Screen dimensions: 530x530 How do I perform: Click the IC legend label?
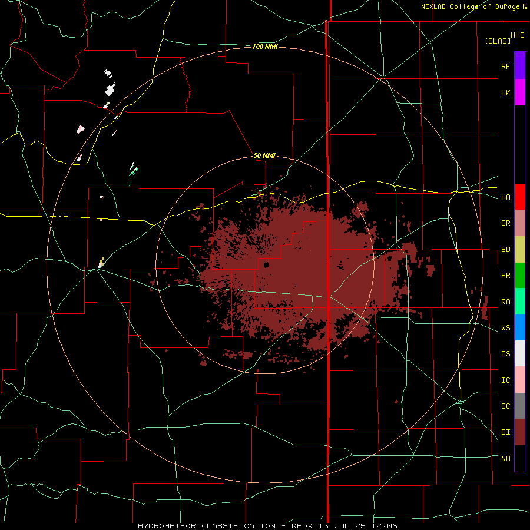pyautogui.click(x=505, y=380)
